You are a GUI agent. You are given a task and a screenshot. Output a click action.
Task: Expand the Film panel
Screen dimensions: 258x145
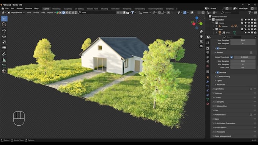pyautogui.click(x=216, y=110)
